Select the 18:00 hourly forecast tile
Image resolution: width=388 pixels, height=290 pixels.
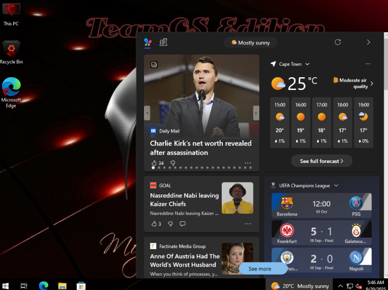click(x=342, y=123)
